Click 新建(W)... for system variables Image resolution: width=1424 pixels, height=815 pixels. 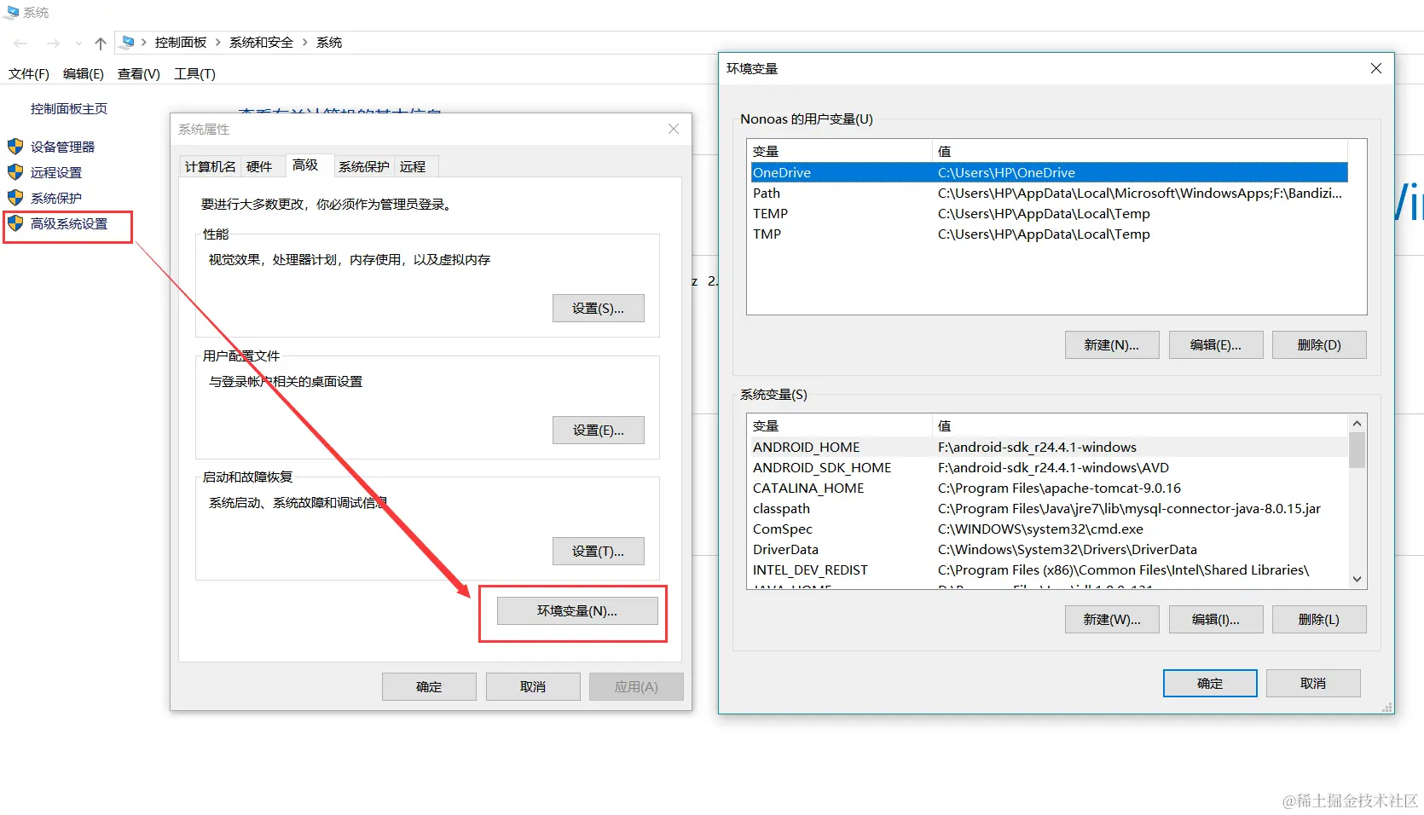coord(1112,619)
